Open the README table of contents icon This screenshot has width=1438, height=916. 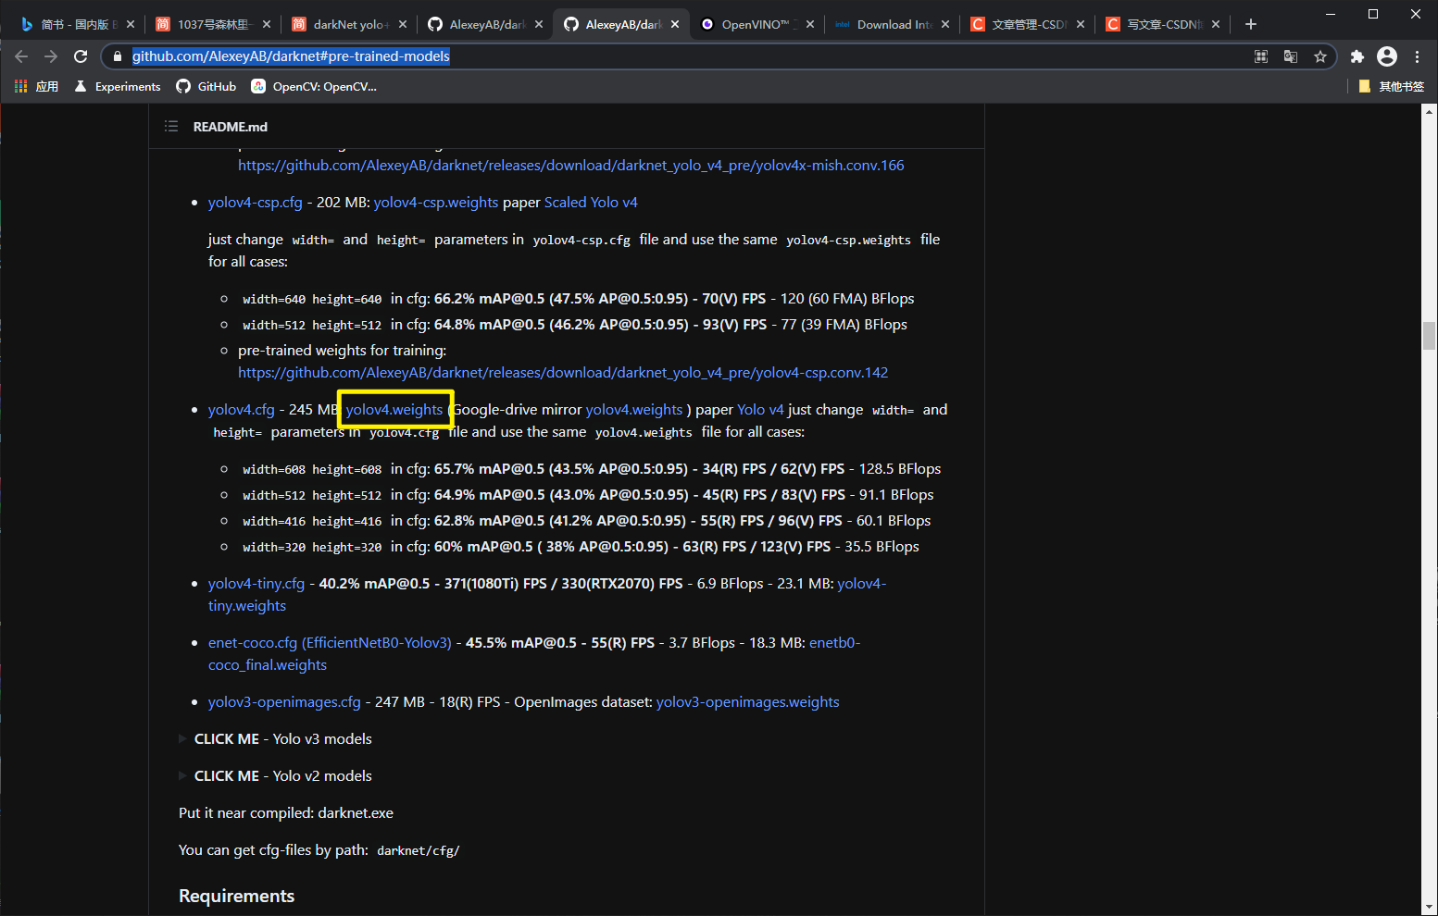[171, 126]
